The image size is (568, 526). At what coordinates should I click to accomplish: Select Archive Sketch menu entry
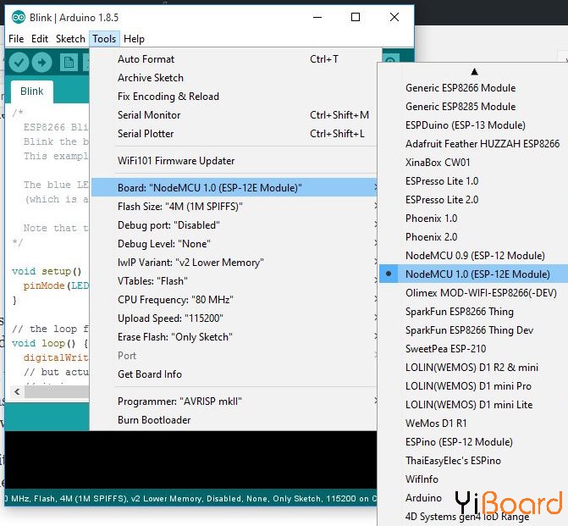[x=234, y=78]
